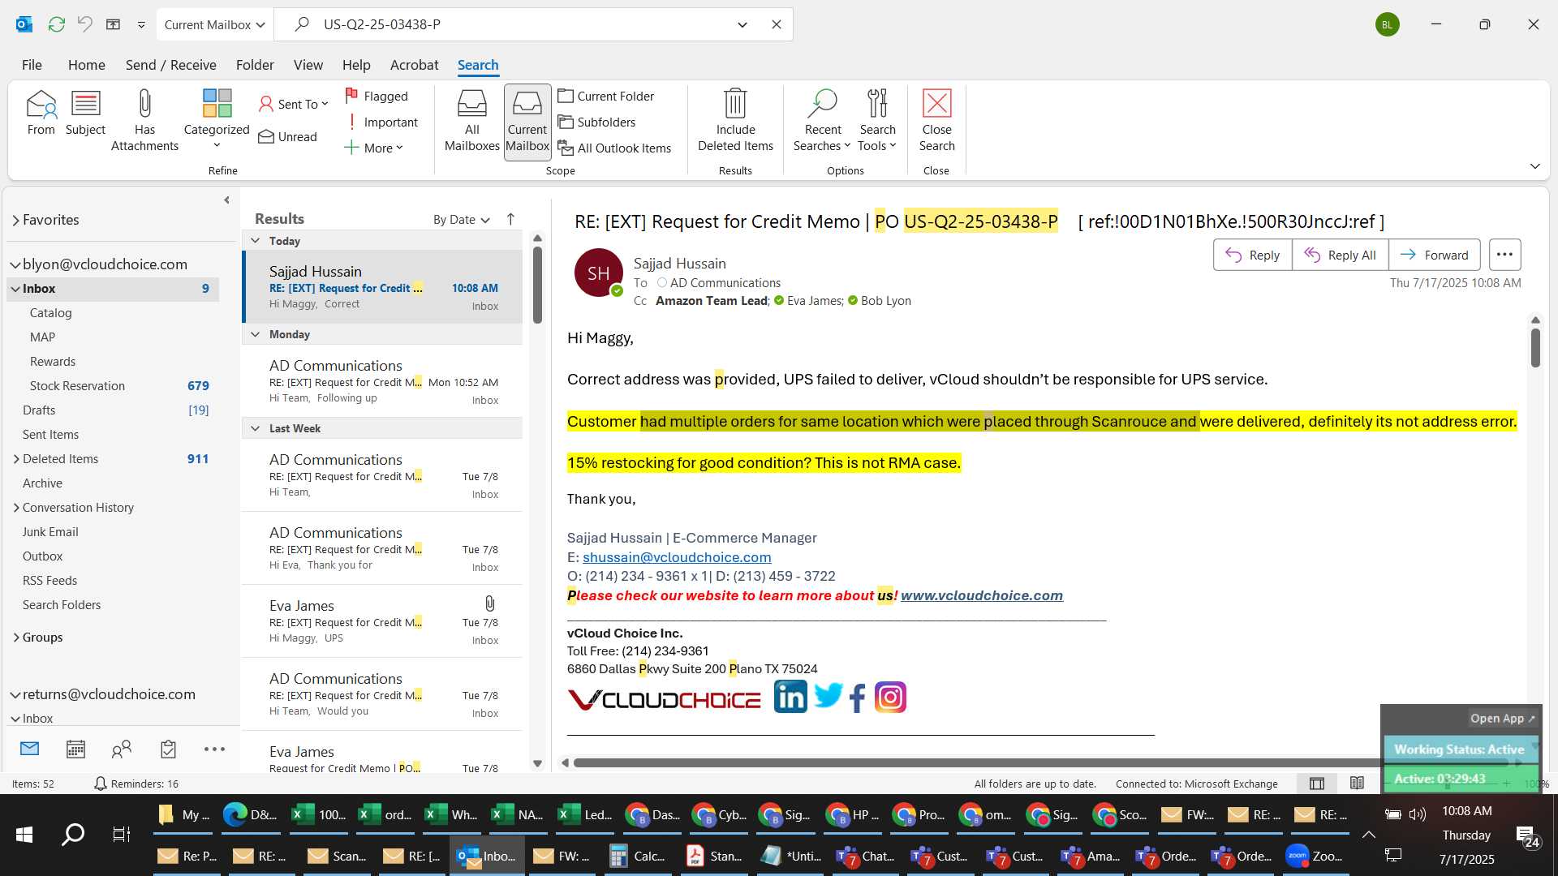Switch to Calendar view icon
The image size is (1558, 876).
point(75,749)
